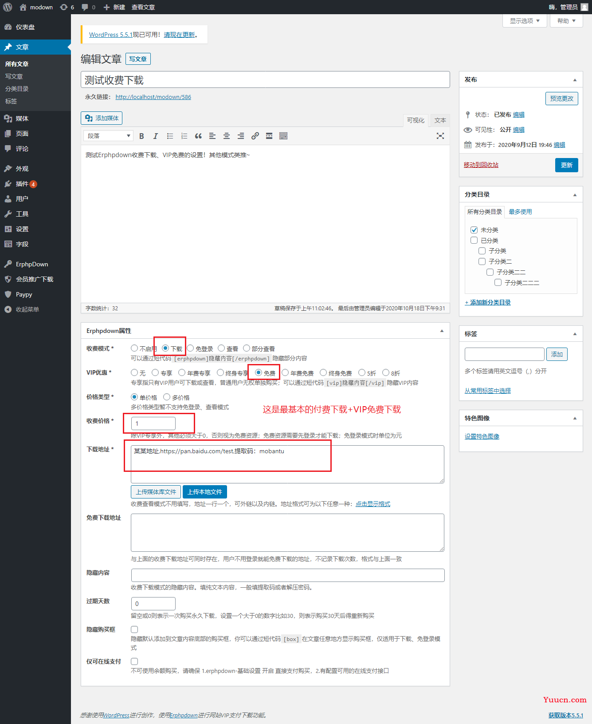
Task: Select 终身免费 VIP discount radio
Action: coord(323,372)
